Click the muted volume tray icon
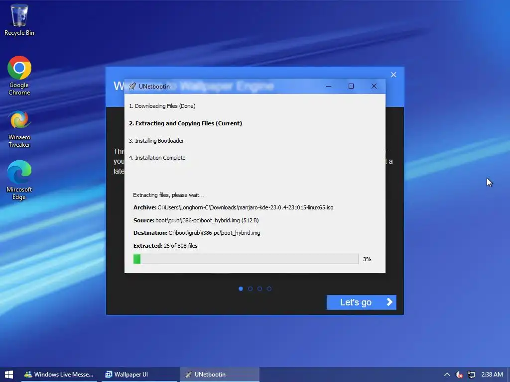 (459, 375)
